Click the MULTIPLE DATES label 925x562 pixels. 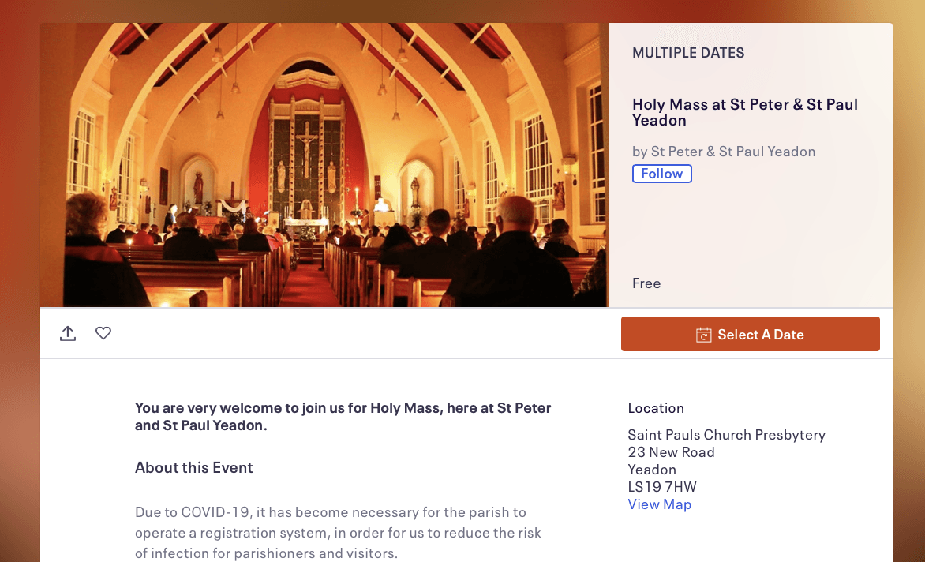tap(688, 52)
